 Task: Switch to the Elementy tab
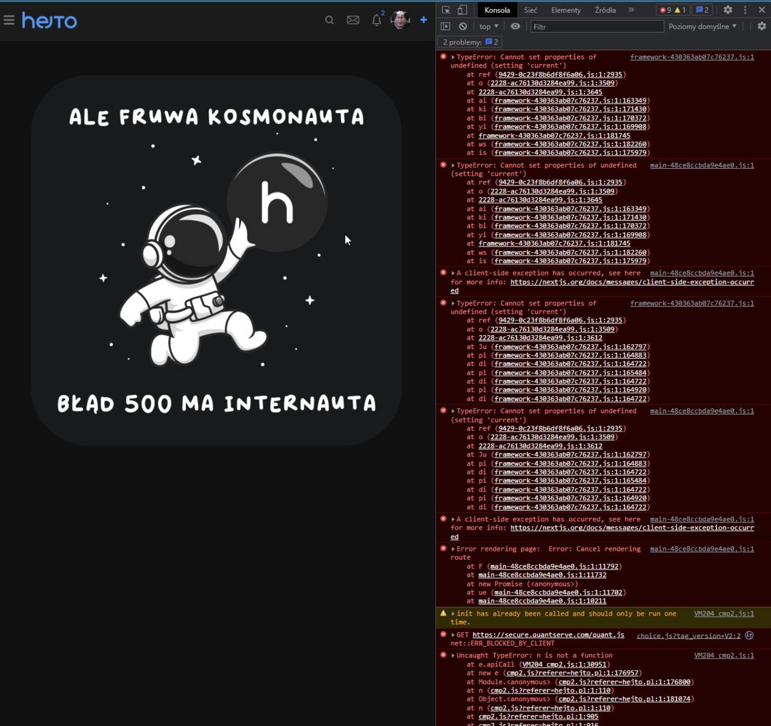pos(565,10)
